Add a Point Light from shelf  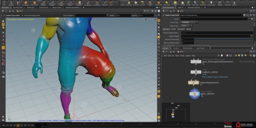(129, 3)
